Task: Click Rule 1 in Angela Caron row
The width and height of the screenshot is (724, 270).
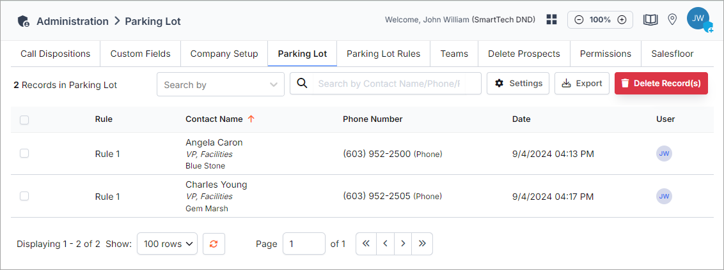Action: coord(107,154)
